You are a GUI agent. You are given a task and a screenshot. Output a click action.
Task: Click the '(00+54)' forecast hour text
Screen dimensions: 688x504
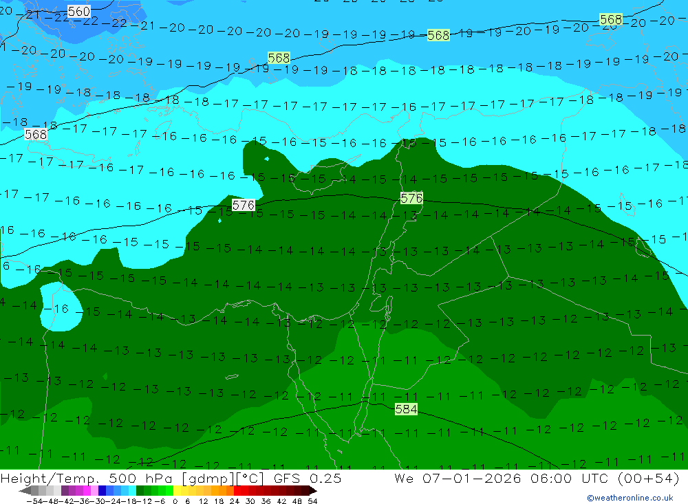tap(648, 478)
